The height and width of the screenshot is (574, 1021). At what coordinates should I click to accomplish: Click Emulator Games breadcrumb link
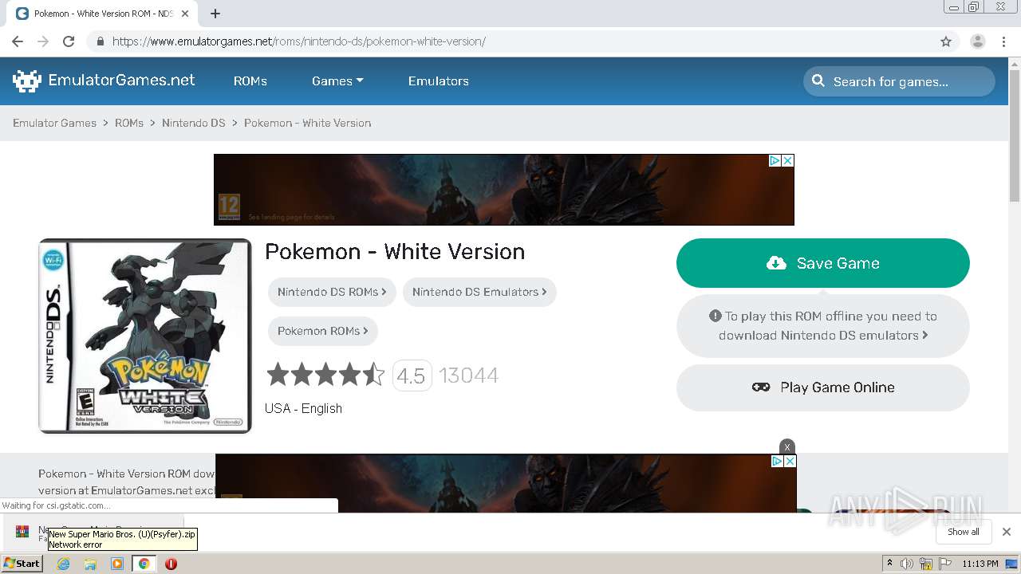(54, 123)
